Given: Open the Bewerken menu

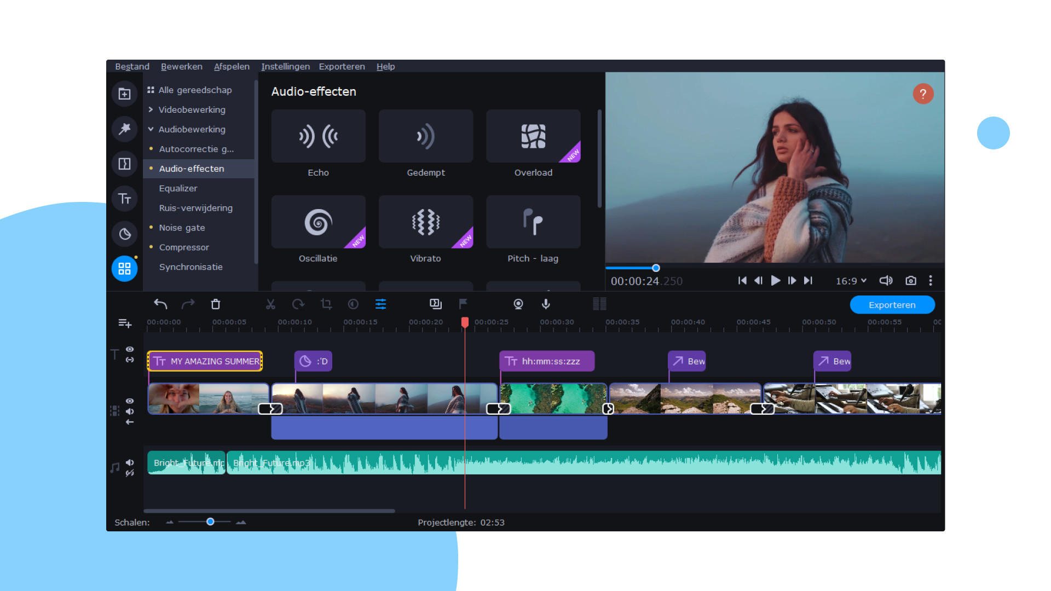Looking at the screenshot, I should point(181,66).
